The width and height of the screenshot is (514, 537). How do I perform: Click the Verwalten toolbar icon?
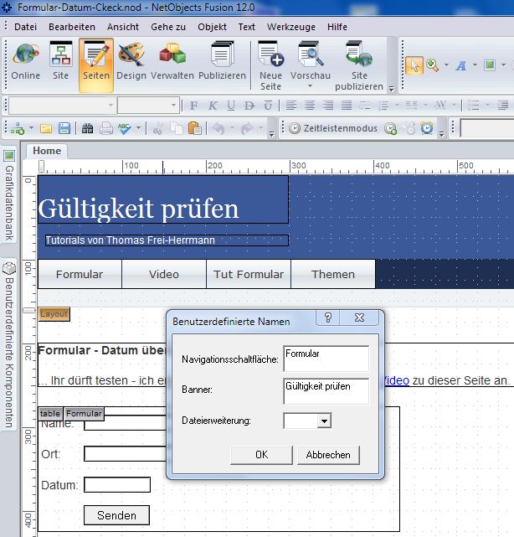172,63
